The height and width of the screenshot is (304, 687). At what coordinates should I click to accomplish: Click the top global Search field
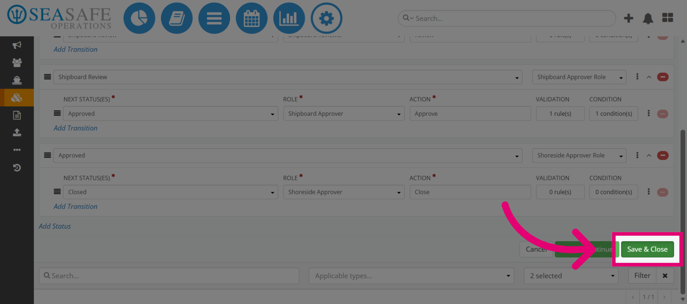(507, 18)
